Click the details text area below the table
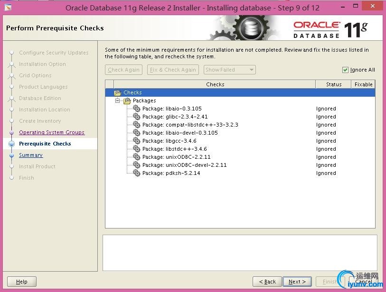The image size is (386, 292). 240,253
